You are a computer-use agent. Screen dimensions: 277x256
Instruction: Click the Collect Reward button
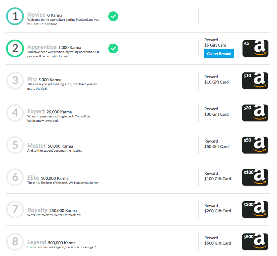[219, 54]
